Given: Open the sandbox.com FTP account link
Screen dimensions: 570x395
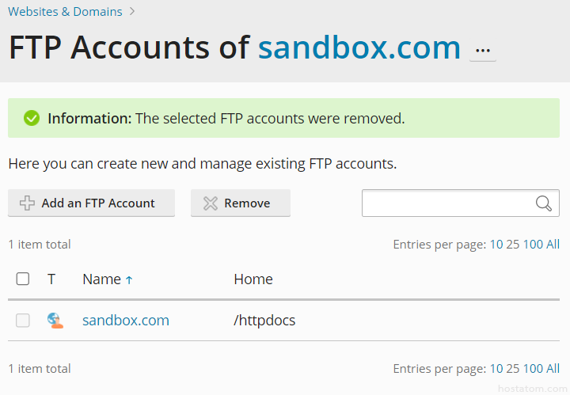Looking at the screenshot, I should pyautogui.click(x=126, y=321).
